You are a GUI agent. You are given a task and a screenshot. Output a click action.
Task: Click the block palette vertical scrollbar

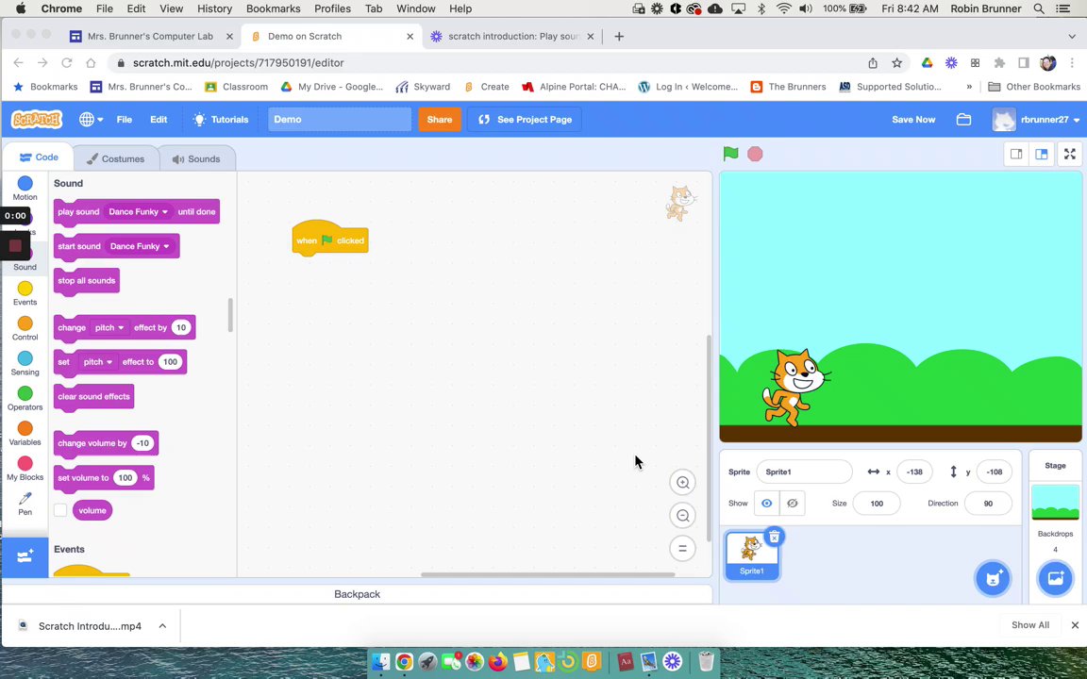230,315
